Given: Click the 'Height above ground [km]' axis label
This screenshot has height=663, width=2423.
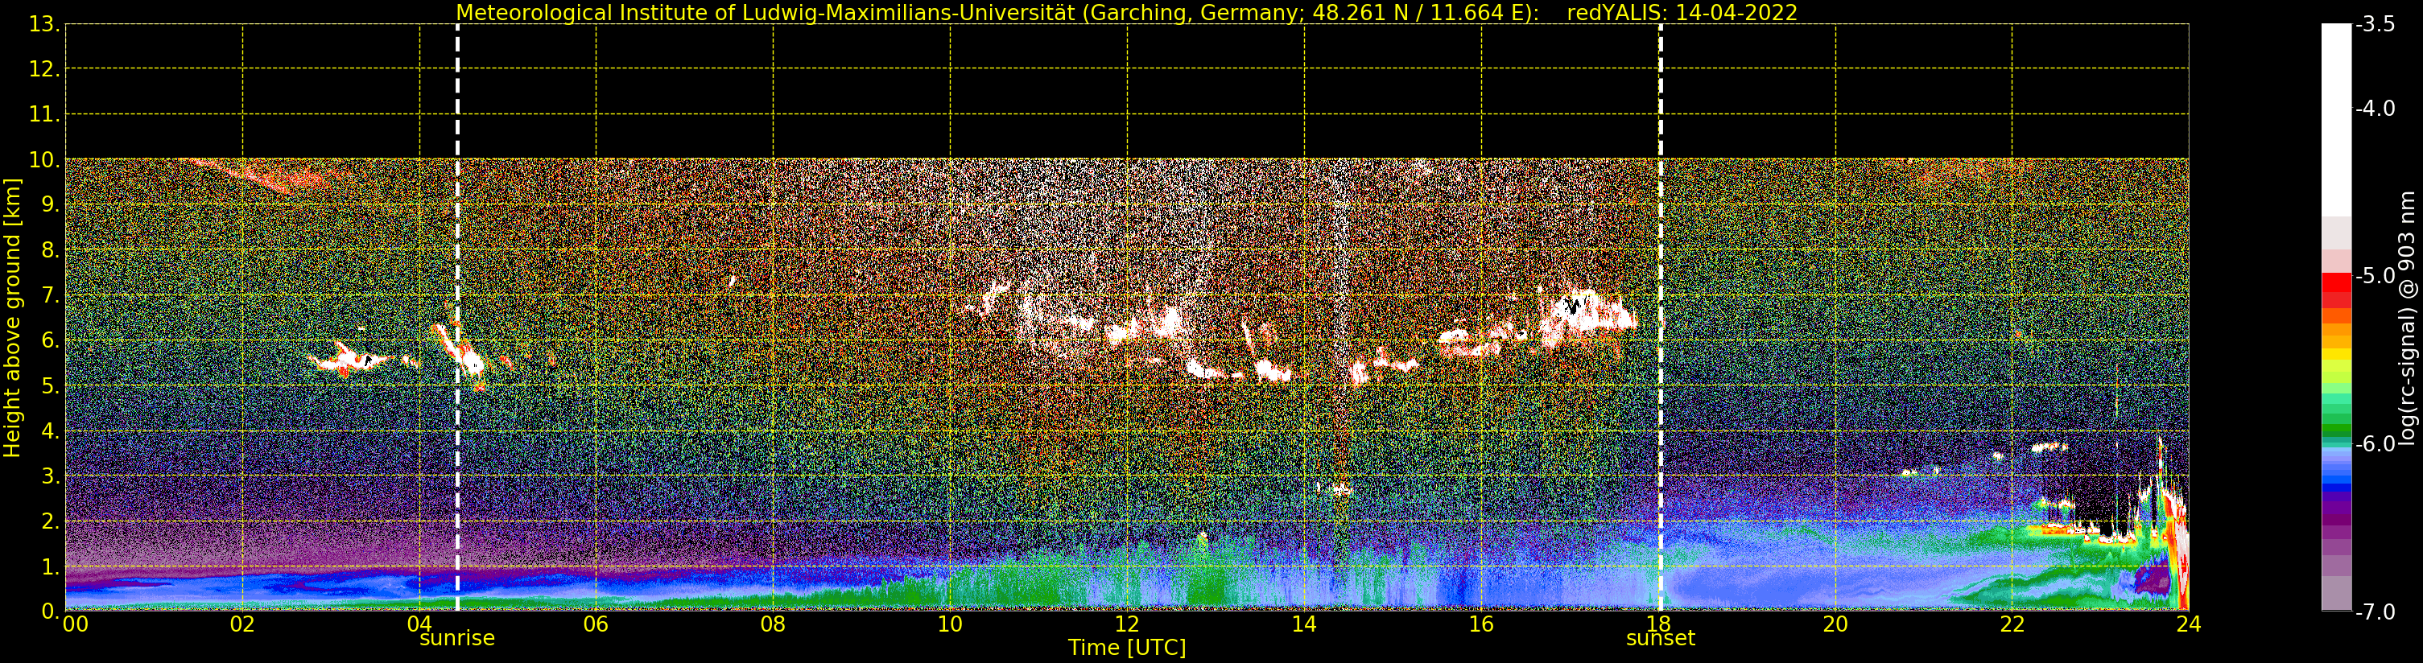Looking at the screenshot, I should 12,318.
